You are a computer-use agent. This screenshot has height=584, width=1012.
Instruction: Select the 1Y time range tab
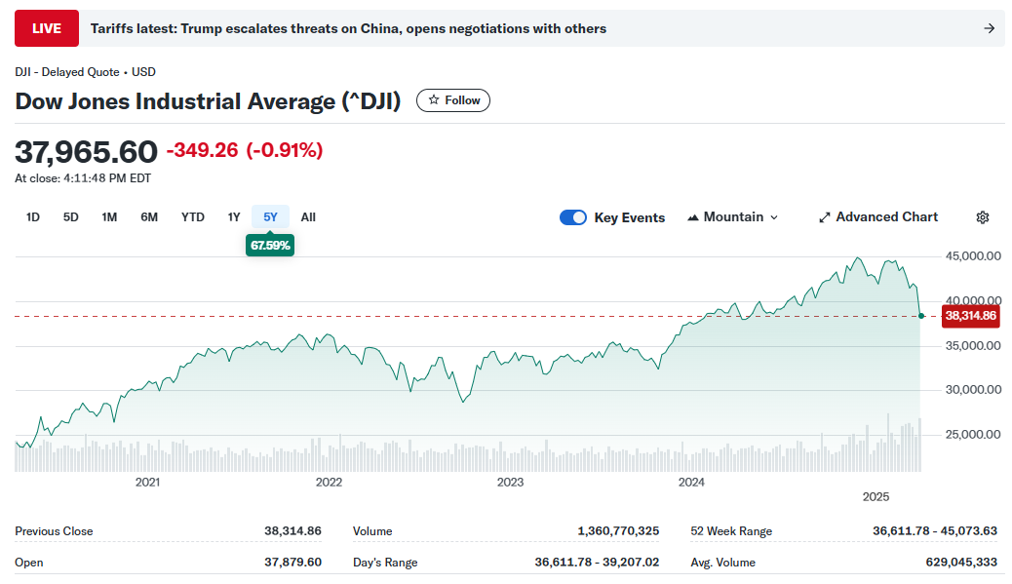[x=234, y=217]
